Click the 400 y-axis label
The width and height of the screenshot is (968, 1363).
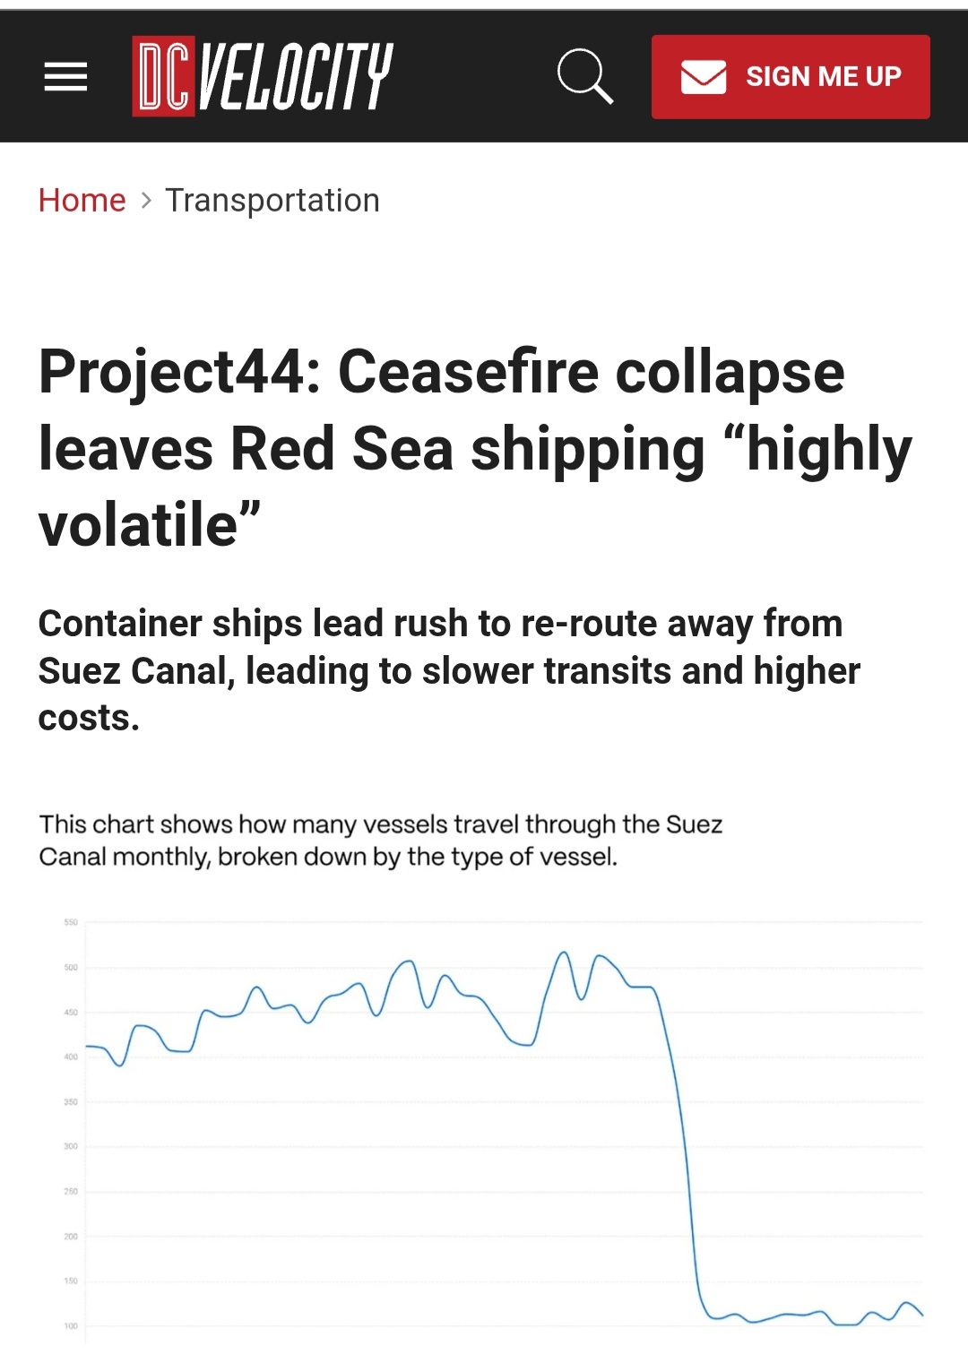71,1057
